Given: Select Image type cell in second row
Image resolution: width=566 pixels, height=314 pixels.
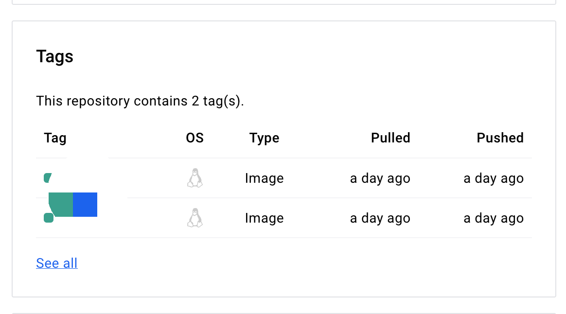Looking at the screenshot, I should pos(264,218).
